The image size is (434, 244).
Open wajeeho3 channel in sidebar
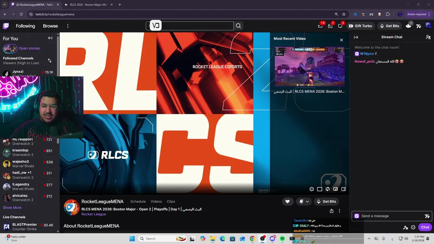(28, 164)
